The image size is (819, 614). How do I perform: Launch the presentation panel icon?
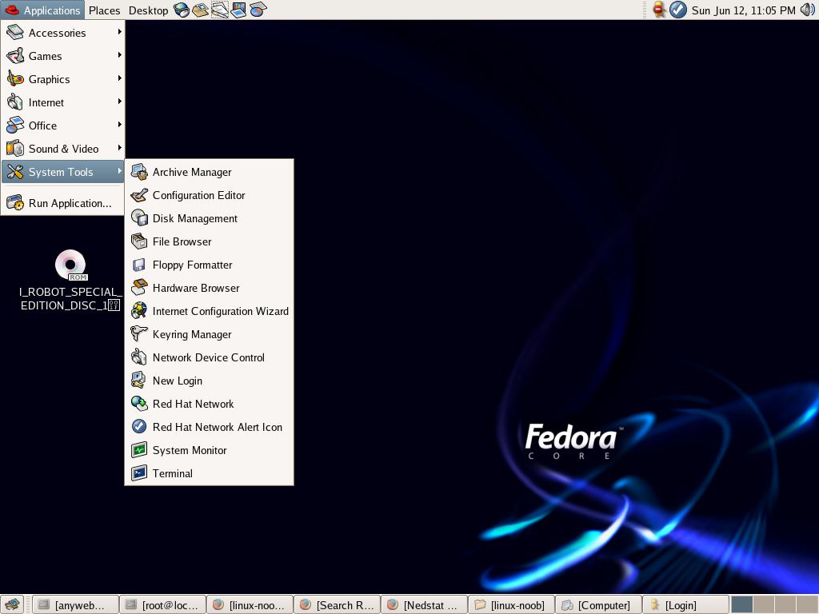click(x=238, y=10)
